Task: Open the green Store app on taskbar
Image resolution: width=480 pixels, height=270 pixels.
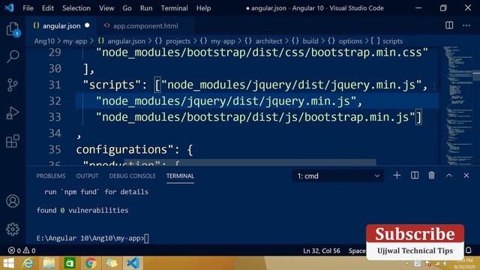Action: pyautogui.click(x=70, y=263)
